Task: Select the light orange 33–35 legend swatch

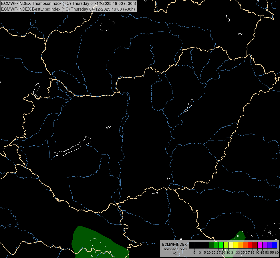Action: 241,245
